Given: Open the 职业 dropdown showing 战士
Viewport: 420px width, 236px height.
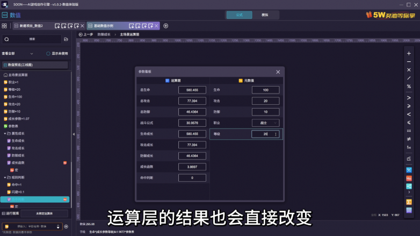Looking at the screenshot, I should pos(266,123).
